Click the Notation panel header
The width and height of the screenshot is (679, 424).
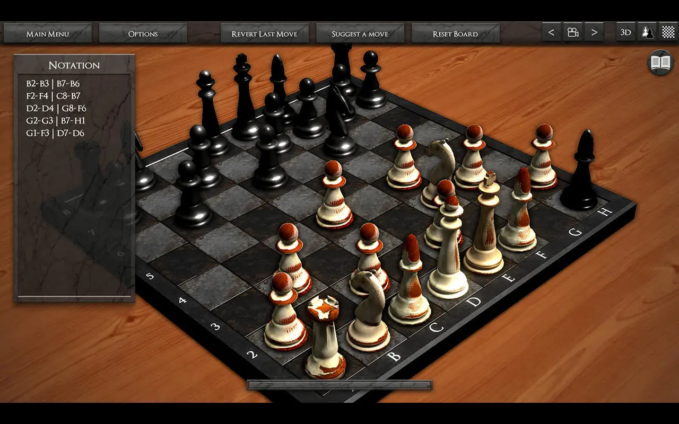click(x=74, y=65)
